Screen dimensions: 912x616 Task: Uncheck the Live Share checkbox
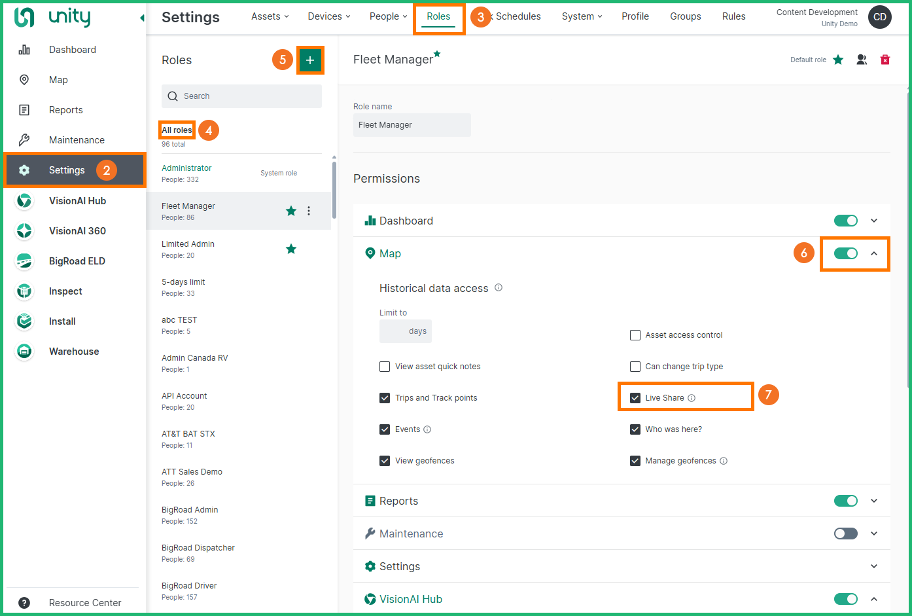coord(635,398)
